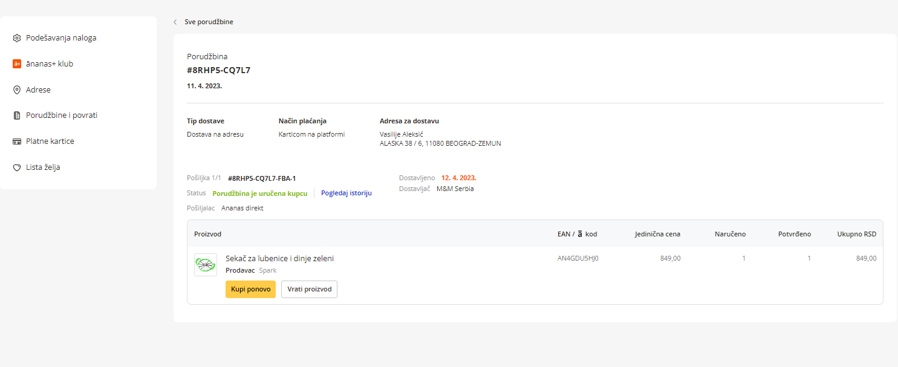Click the location pin icon for Adrese
This screenshot has width=898, height=367.
(17, 90)
